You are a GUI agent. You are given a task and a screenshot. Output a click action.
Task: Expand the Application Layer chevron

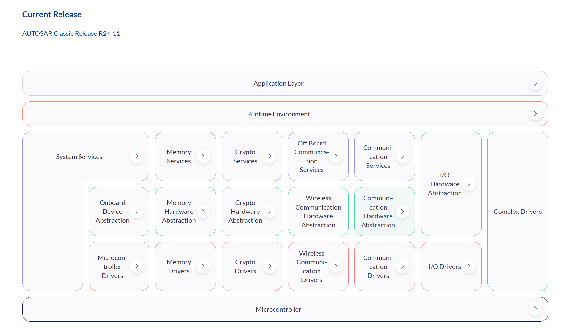(535, 83)
